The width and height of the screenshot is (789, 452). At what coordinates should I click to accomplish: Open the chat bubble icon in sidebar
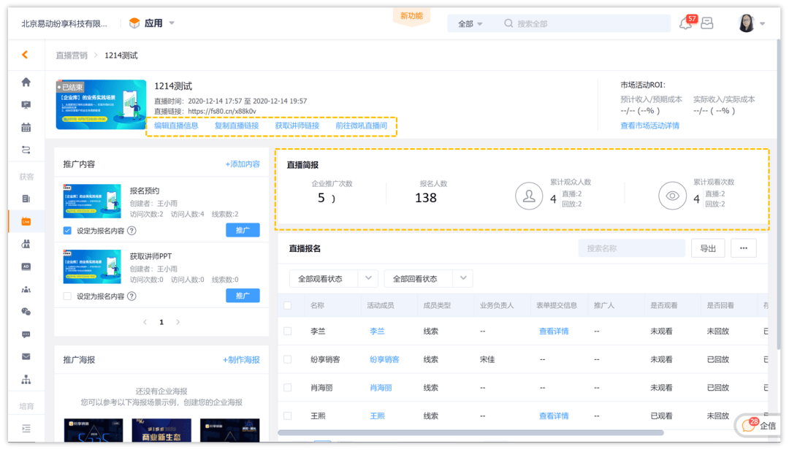coord(26,332)
